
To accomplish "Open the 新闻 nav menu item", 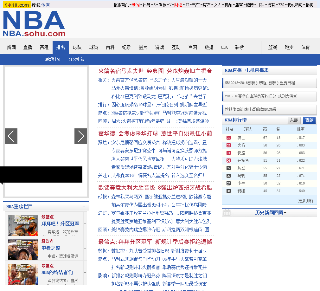I will pyautogui.click(x=11, y=47).
